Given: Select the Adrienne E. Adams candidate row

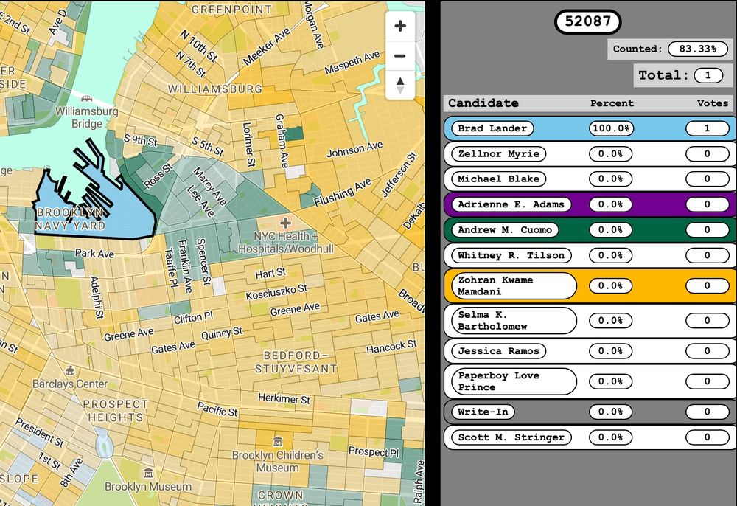Looking at the screenshot, I should click(x=590, y=204).
